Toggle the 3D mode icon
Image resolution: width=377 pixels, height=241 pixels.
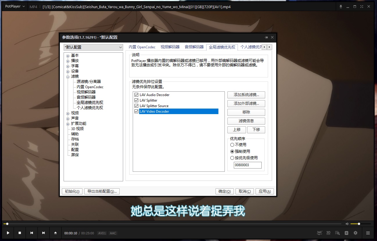[x=328, y=233]
